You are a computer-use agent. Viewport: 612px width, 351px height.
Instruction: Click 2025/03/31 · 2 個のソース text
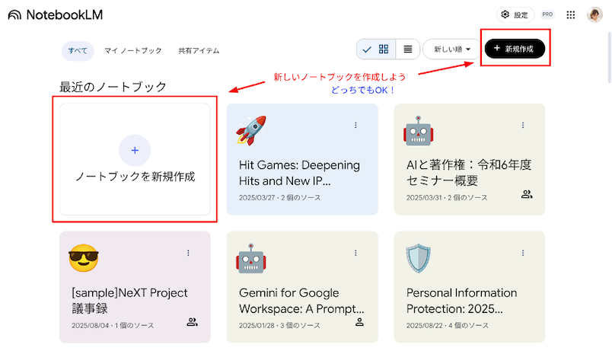[447, 198]
